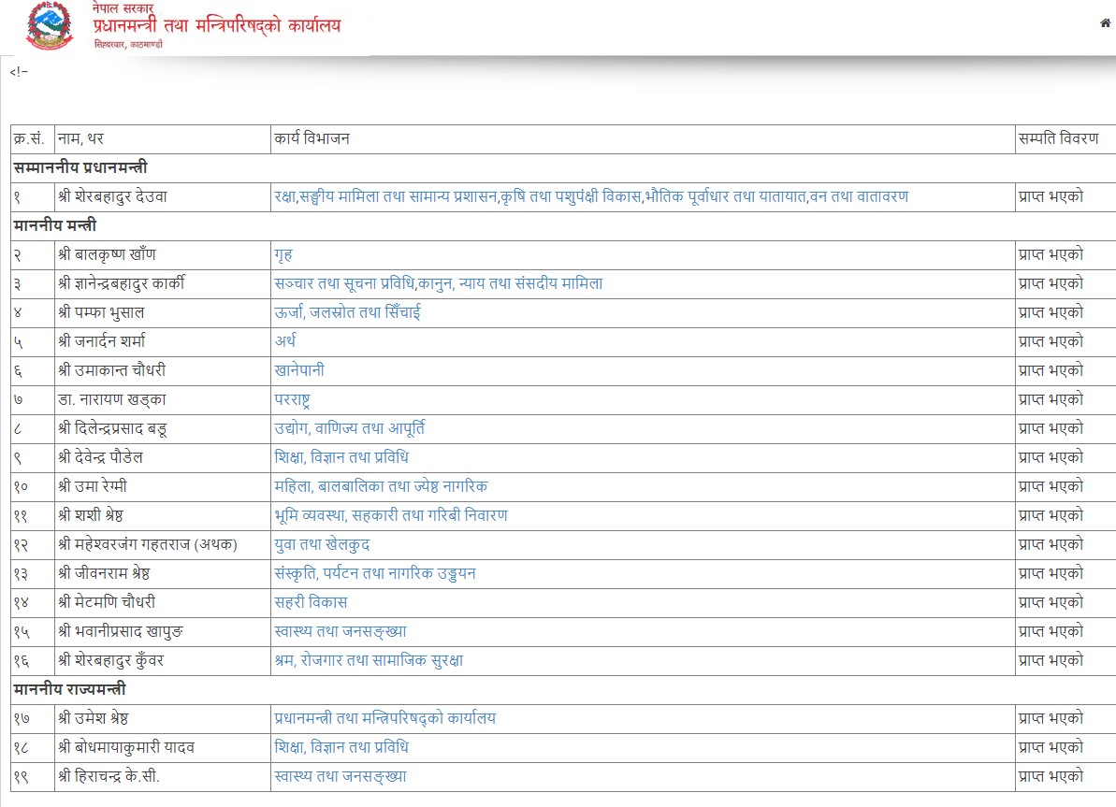
Task: Select the name श्री उमेश श्रेष्ठ
Action: [93, 718]
